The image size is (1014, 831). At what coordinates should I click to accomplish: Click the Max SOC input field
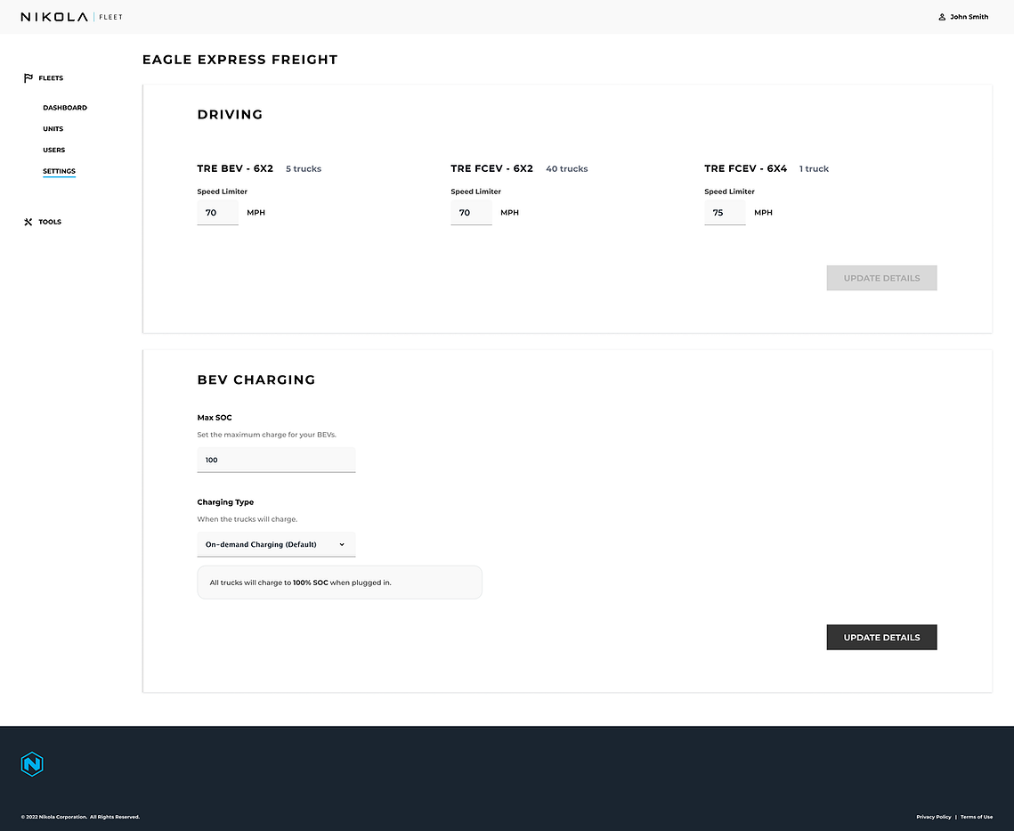coord(276,460)
